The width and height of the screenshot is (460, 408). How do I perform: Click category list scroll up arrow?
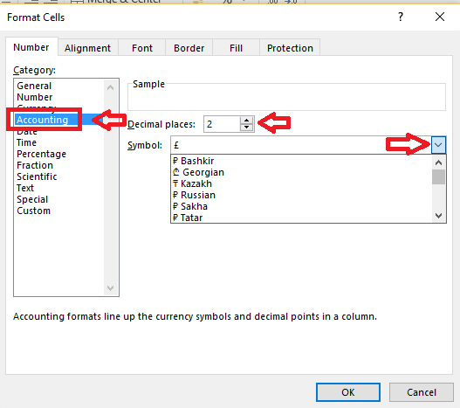(x=111, y=87)
